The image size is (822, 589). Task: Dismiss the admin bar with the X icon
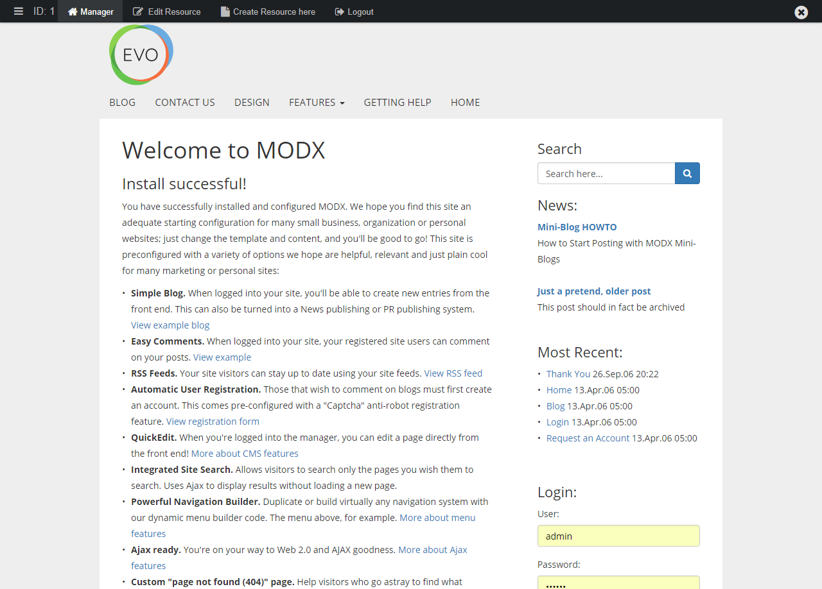800,12
